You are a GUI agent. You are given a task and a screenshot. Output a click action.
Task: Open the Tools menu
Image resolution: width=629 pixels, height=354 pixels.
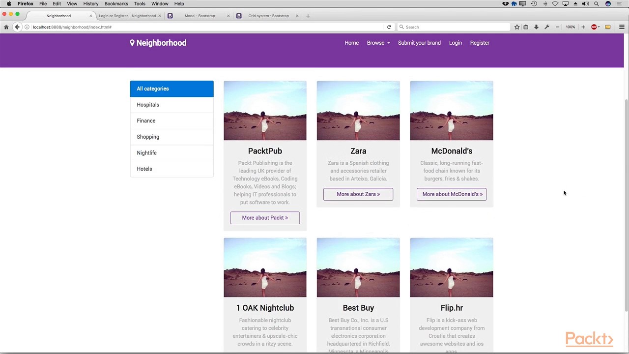(140, 3)
